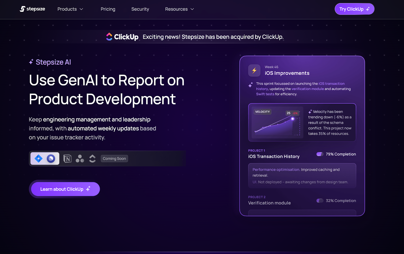This screenshot has width=404, height=254.
Task: Click the velocity chart data point marker
Action: (293, 119)
